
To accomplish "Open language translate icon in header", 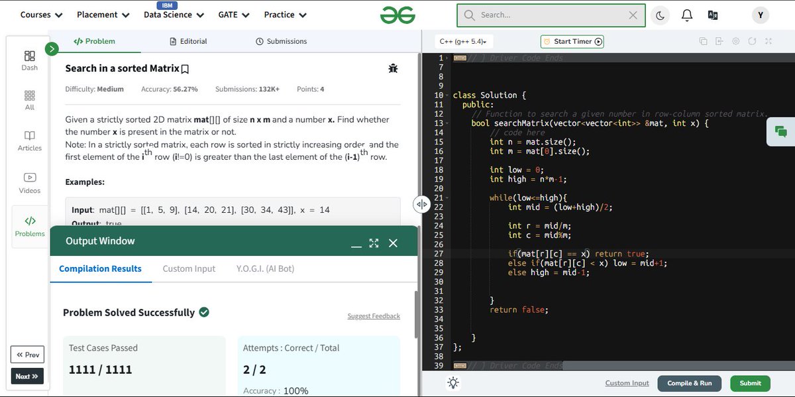I will click(713, 15).
